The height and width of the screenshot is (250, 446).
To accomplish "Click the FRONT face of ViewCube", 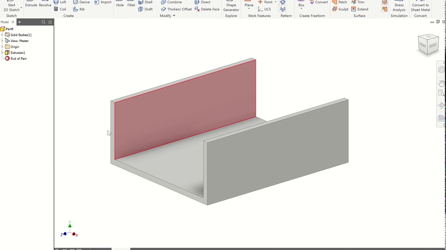I will coord(423,45).
